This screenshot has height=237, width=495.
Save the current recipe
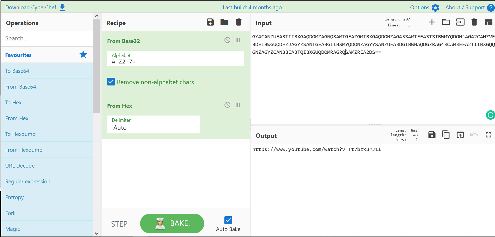(210, 22)
